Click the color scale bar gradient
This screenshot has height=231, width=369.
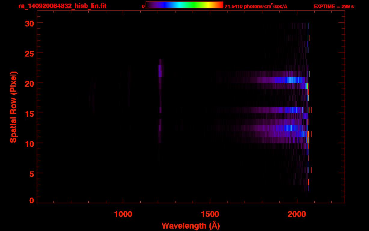pyautogui.click(x=184, y=5)
